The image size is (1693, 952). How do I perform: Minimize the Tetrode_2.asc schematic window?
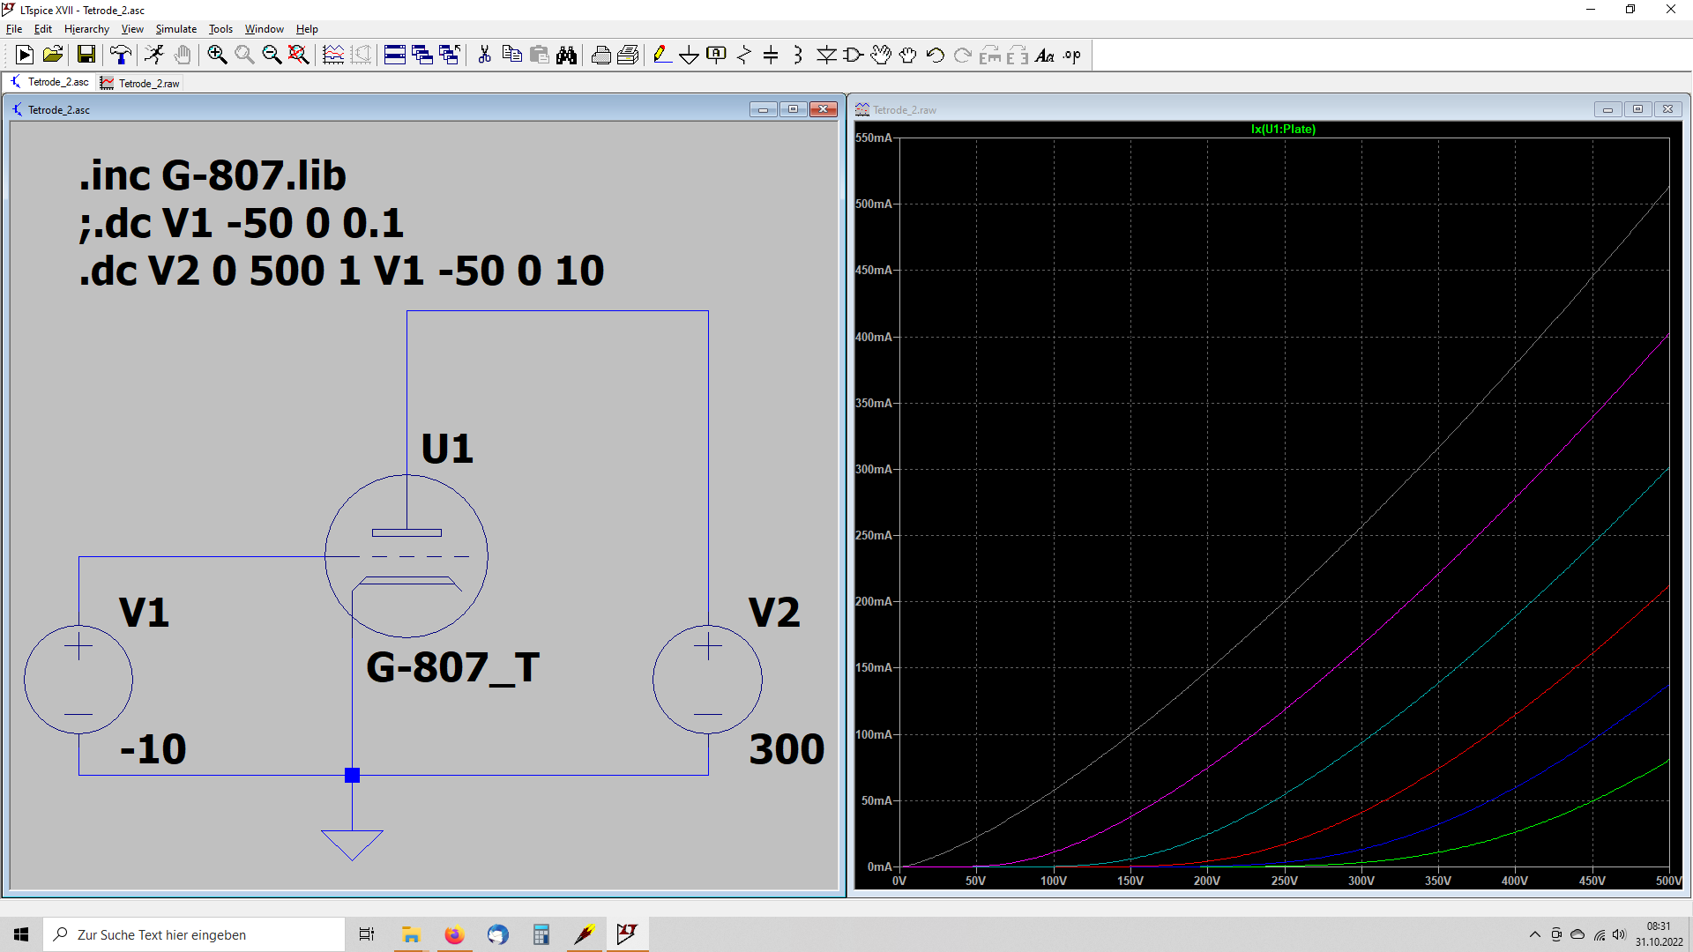pyautogui.click(x=763, y=109)
